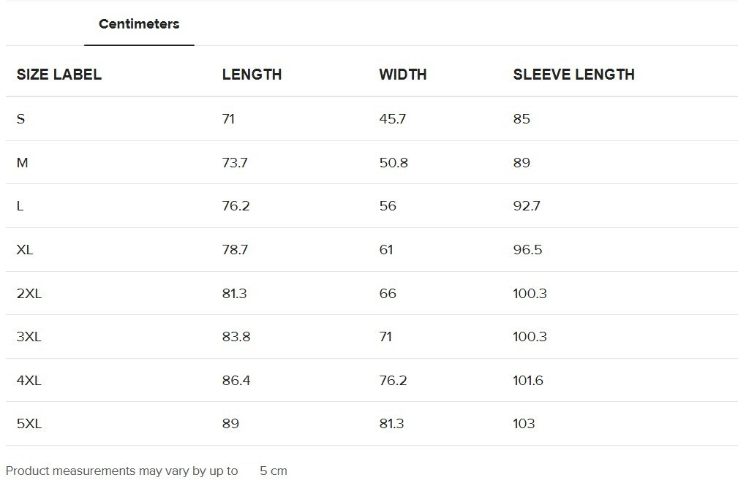Viewport: 738px width, 483px height.
Task: Click the WIDTH column header
Action: pos(403,75)
